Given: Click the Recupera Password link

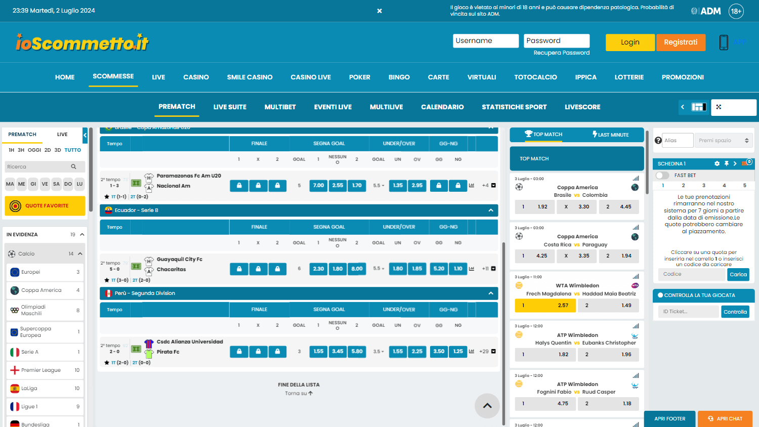Looking at the screenshot, I should pos(562,53).
